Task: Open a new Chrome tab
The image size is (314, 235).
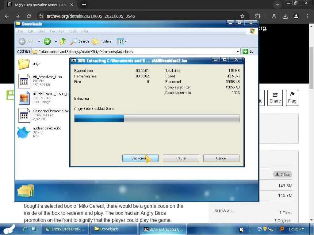Action: (84, 5)
